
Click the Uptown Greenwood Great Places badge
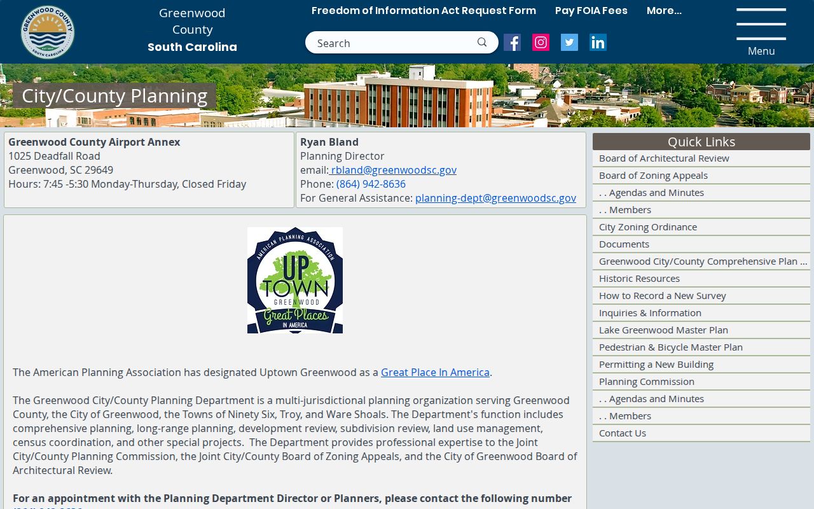tap(295, 280)
